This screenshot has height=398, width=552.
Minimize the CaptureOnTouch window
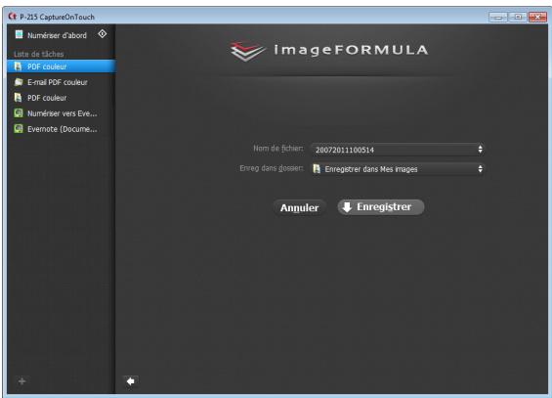click(498, 17)
